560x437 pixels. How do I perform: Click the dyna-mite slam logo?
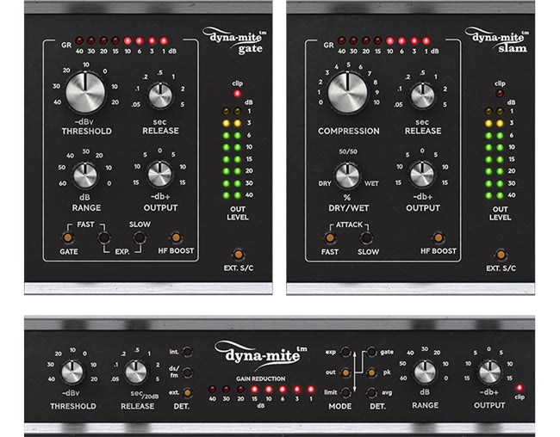(x=497, y=40)
